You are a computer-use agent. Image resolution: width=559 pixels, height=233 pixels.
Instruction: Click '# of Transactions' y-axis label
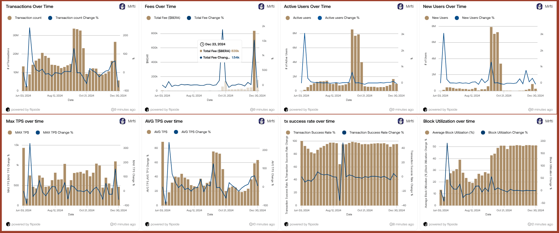tap(8, 59)
